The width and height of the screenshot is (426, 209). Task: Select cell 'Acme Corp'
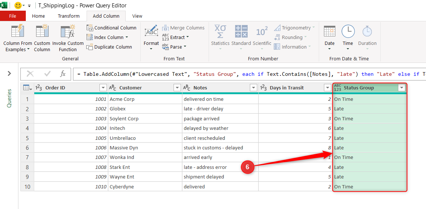(x=145, y=99)
